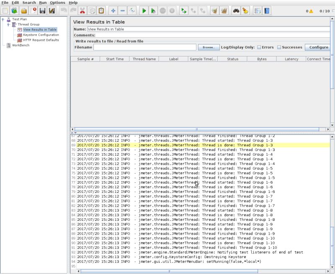Click the yellow warning triangle log toggle

tap(311, 11)
